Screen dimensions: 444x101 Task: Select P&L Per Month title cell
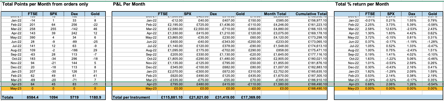point(129,4)
